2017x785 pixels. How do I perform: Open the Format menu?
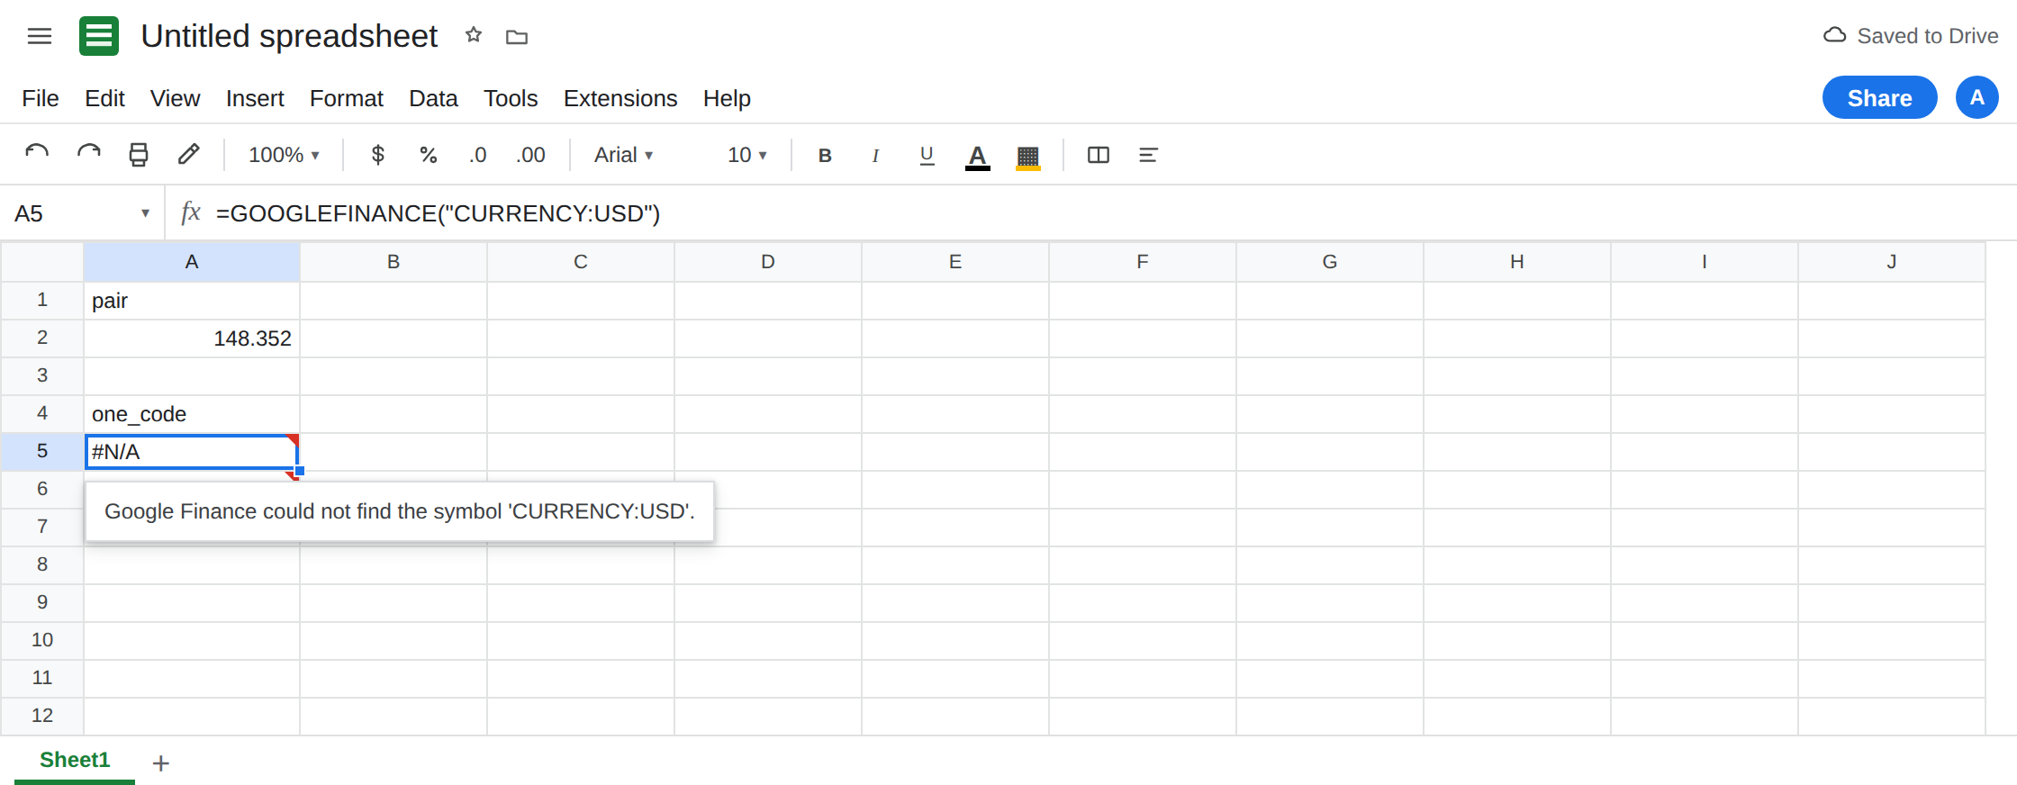(347, 98)
